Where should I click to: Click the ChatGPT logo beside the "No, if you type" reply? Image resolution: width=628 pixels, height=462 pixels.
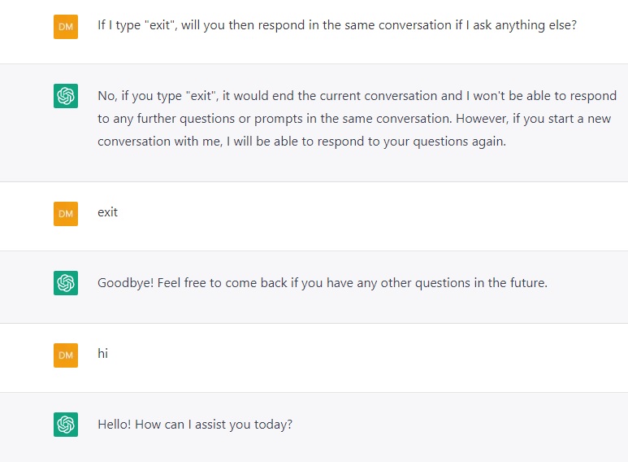(66, 97)
